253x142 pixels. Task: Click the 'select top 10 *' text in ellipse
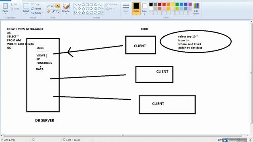coord(188,37)
